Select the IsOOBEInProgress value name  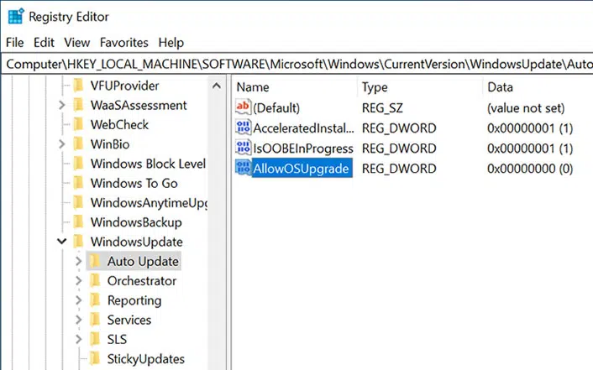point(303,149)
